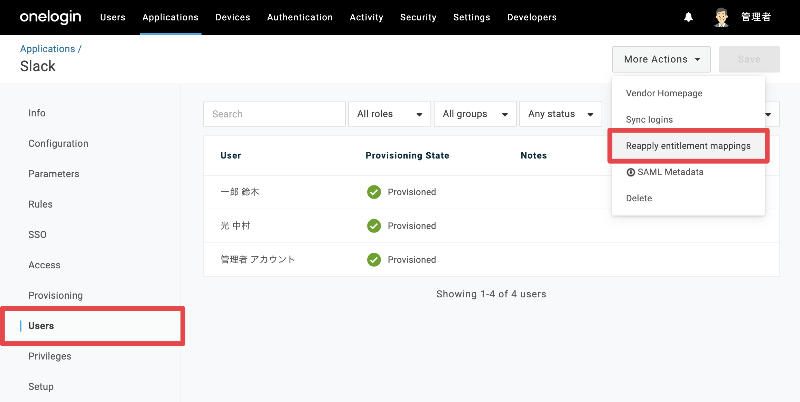
Task: Click the Notes column header
Action: pos(534,156)
